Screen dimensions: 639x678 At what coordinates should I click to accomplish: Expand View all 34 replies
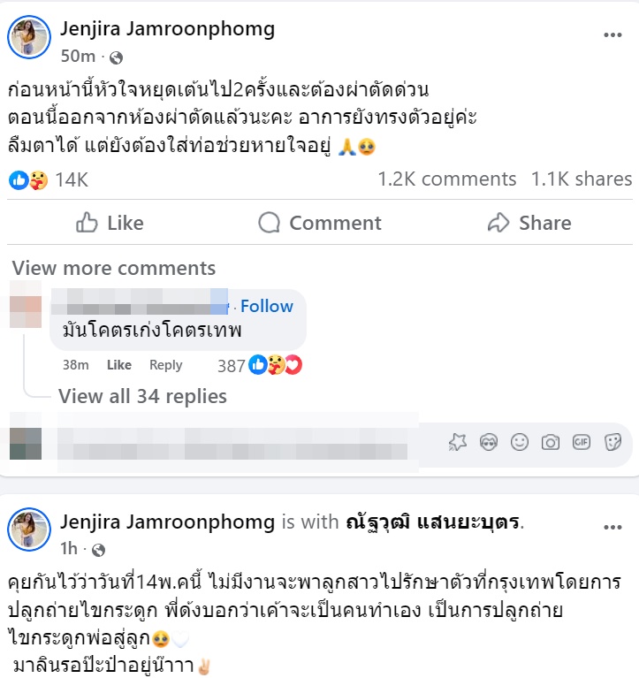(142, 396)
